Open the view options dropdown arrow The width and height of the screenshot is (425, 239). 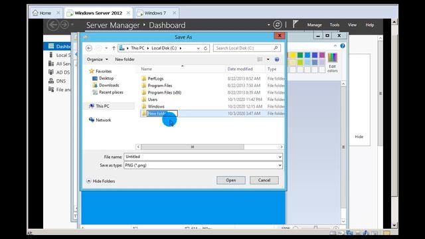pyautogui.click(x=268, y=59)
